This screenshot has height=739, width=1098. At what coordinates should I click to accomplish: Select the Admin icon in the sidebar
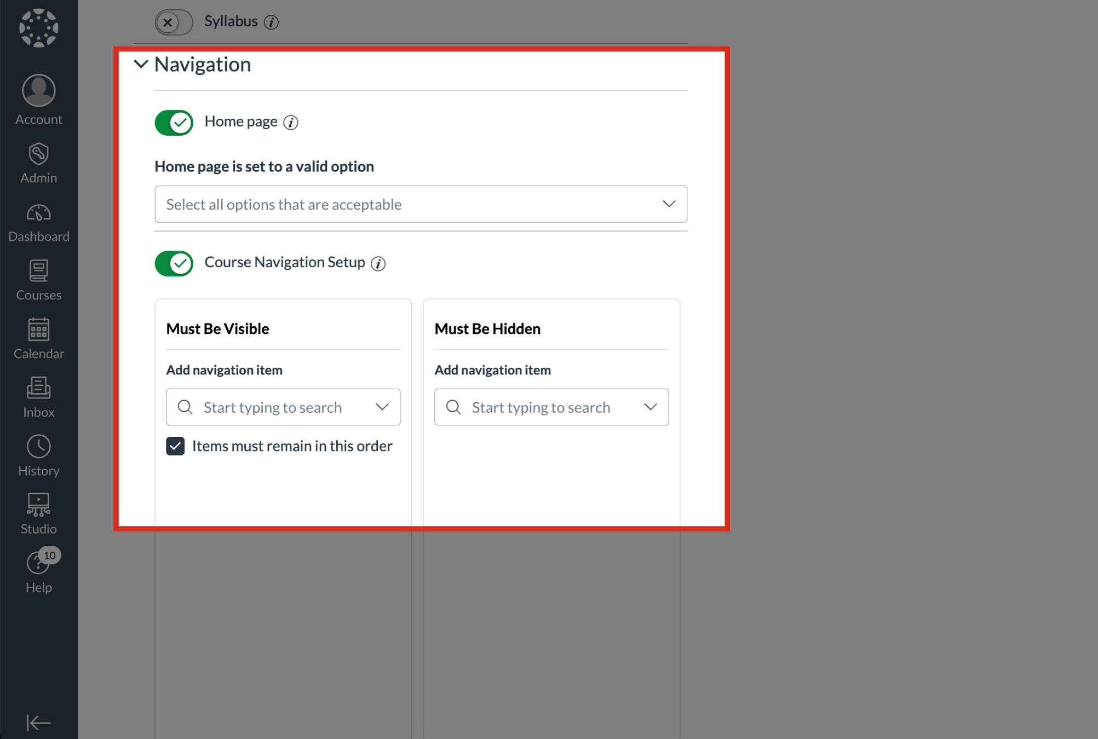tap(38, 161)
